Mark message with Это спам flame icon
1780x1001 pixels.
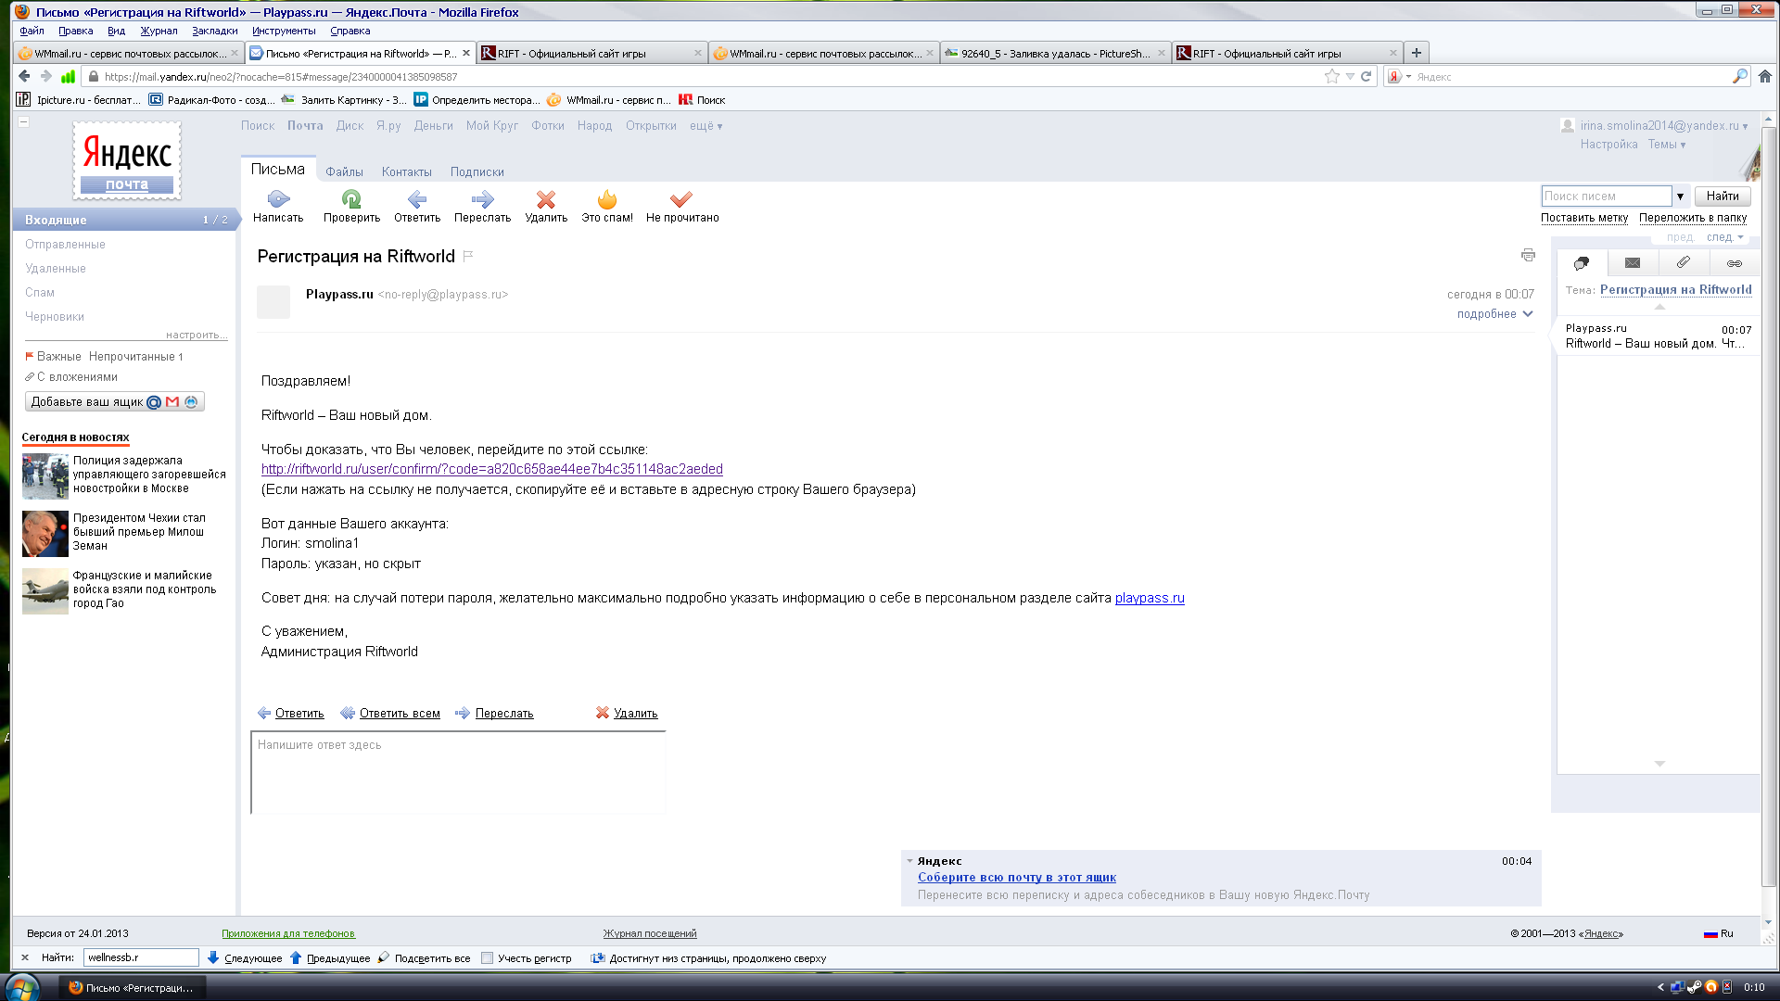point(607,198)
